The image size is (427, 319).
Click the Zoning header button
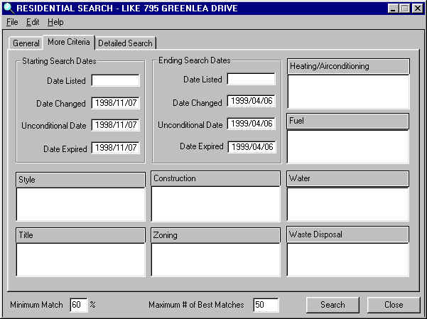point(215,234)
